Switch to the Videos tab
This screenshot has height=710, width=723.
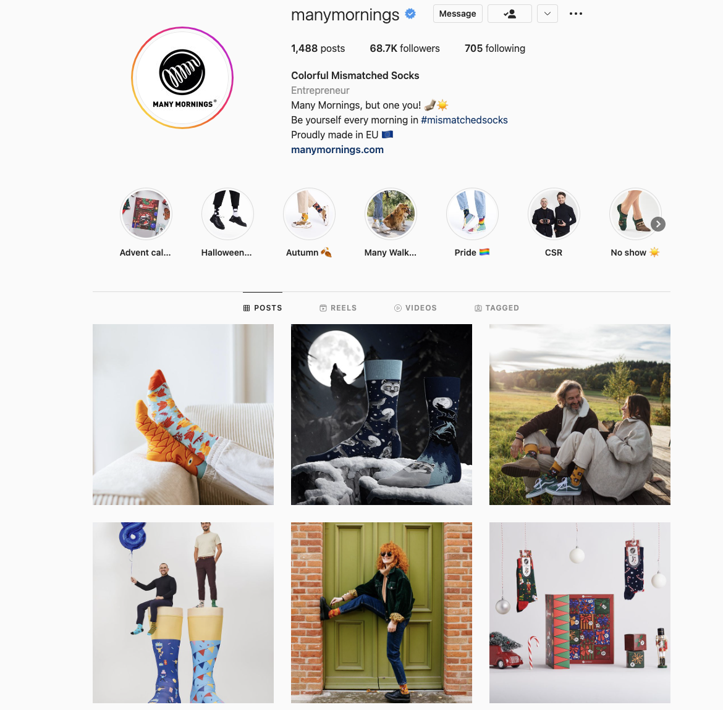[415, 308]
